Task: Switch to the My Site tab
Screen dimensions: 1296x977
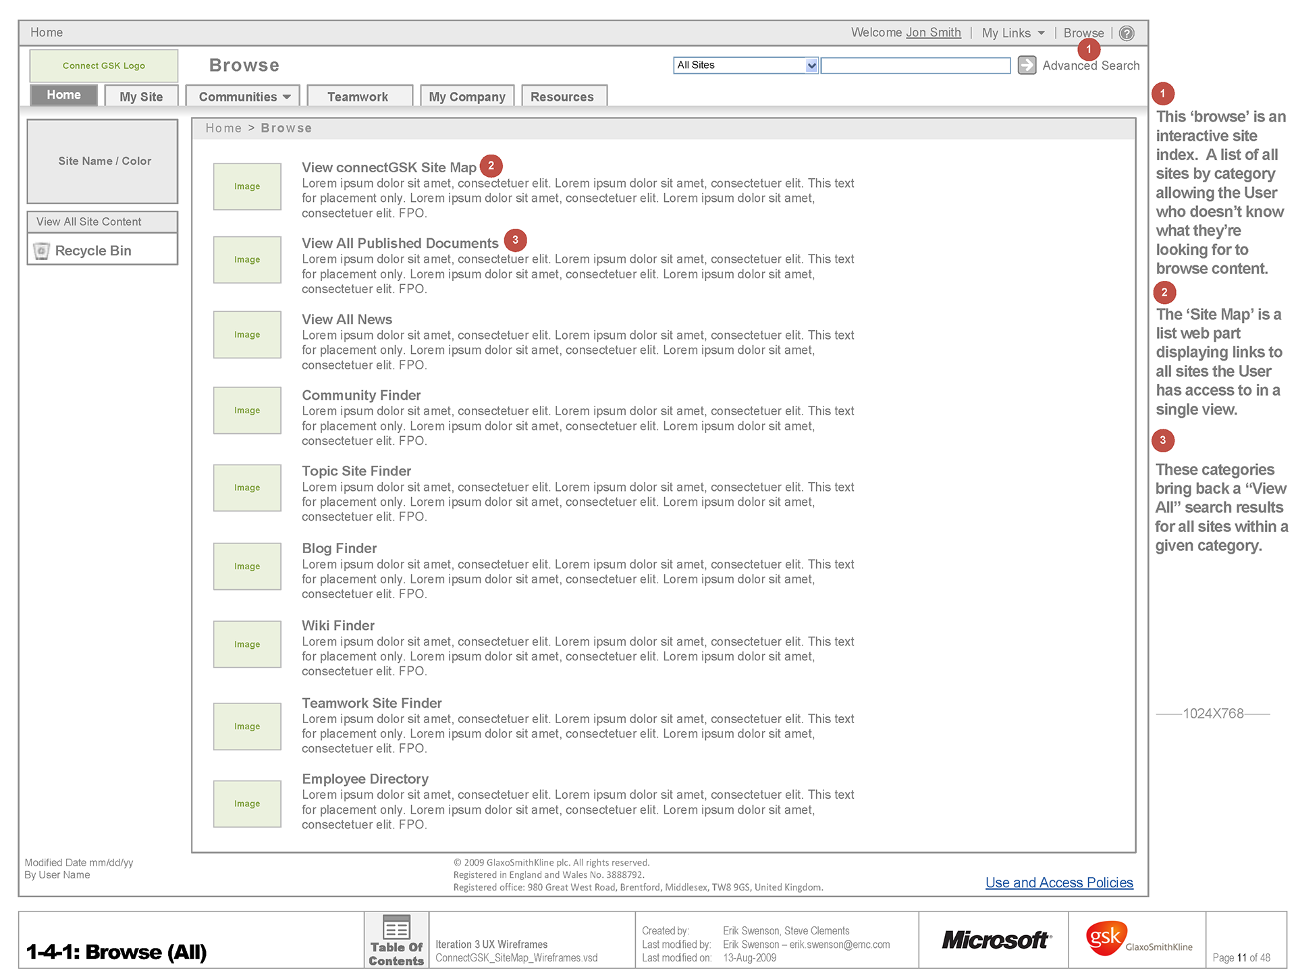Action: (x=141, y=97)
